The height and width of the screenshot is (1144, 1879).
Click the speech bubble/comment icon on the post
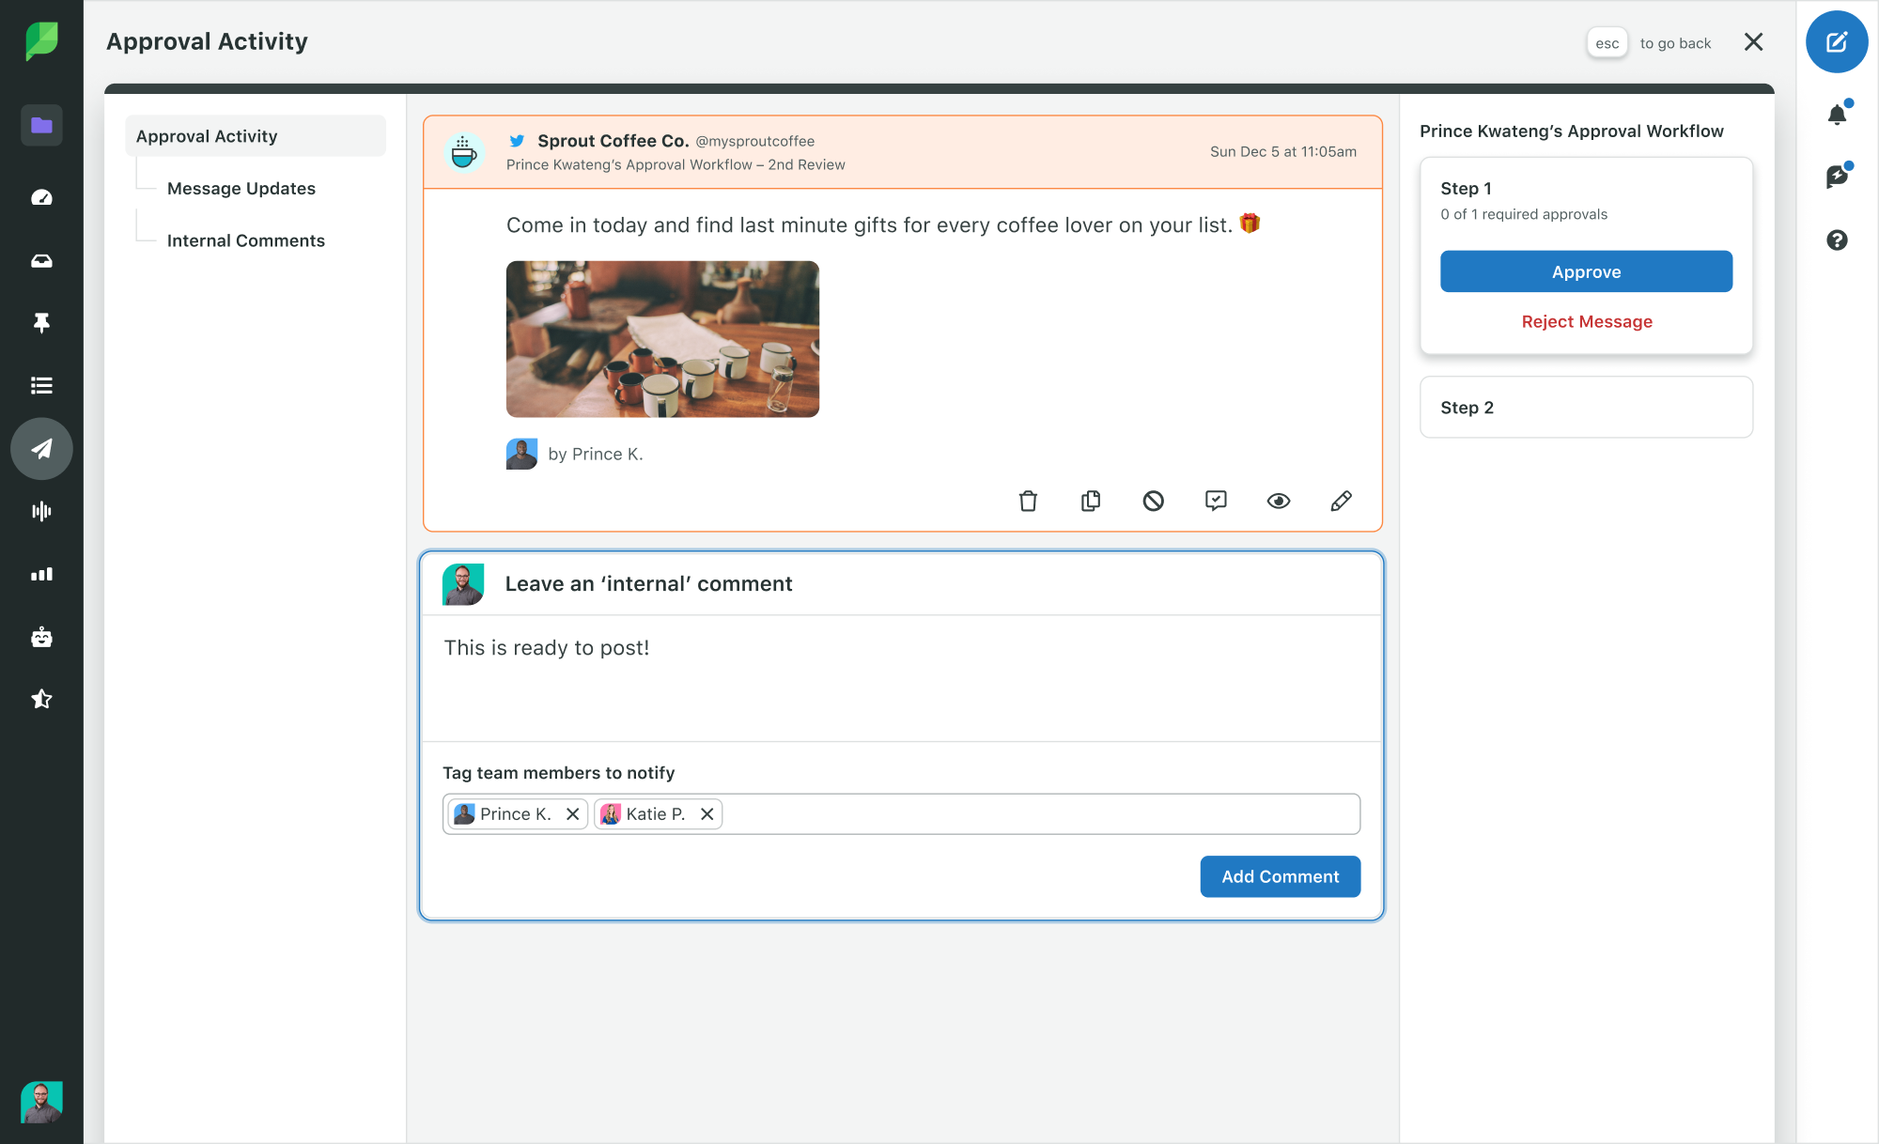point(1216,501)
